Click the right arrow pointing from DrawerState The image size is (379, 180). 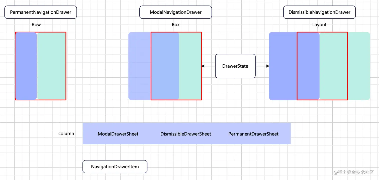click(262, 66)
